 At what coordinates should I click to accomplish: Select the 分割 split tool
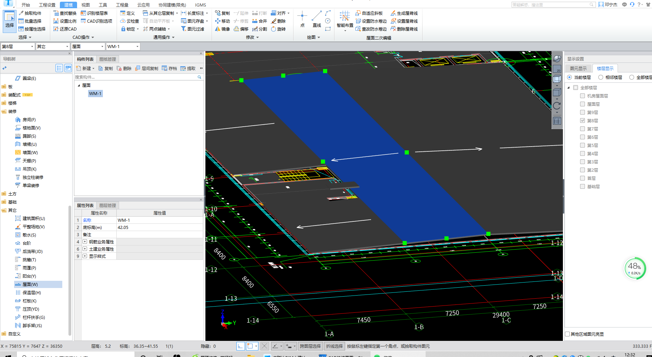(x=260, y=29)
